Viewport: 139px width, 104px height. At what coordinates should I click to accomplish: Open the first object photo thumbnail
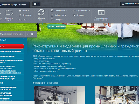pyautogui.click(x=60, y=95)
